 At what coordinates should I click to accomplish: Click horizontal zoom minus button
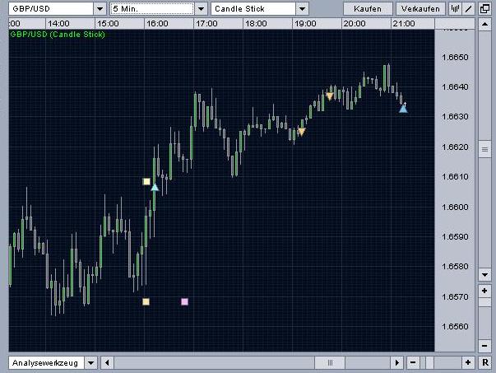[x=413, y=363]
